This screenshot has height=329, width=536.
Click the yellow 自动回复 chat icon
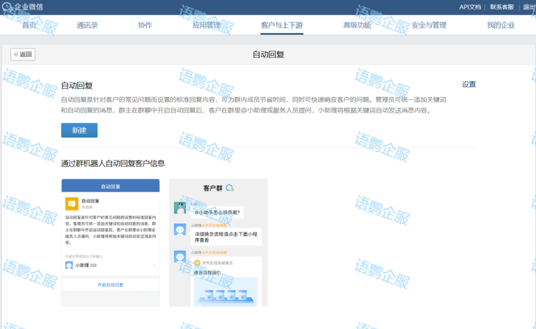[x=72, y=204]
